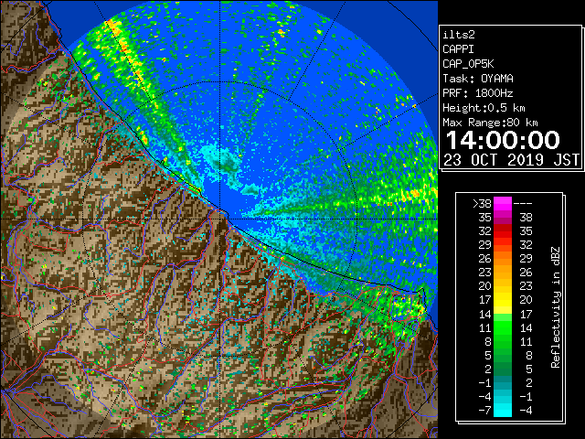Click the vertical Reflectivity in dBZ label
Viewport: 585px width, 439px height.
(x=555, y=307)
